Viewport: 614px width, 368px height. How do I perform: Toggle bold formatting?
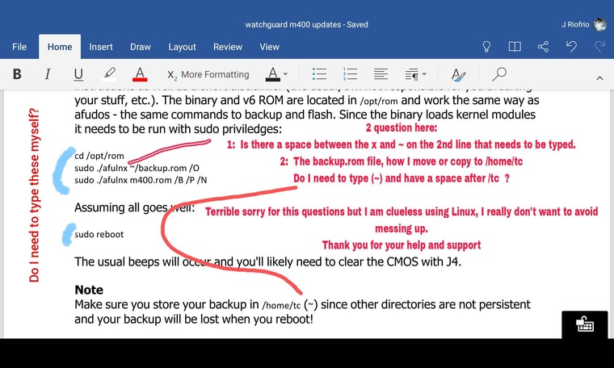pos(17,74)
